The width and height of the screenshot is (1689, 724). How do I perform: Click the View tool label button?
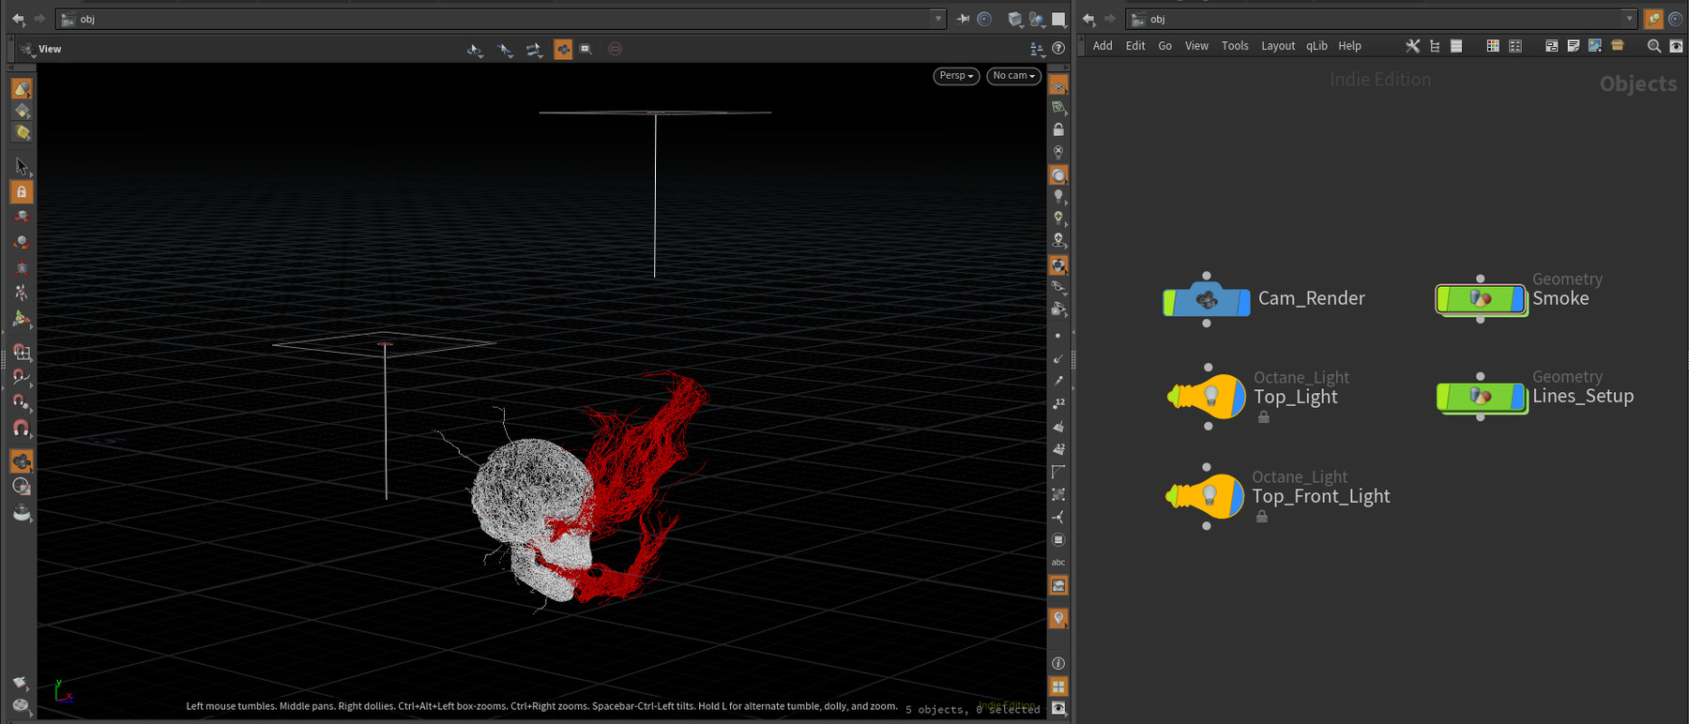[41, 49]
